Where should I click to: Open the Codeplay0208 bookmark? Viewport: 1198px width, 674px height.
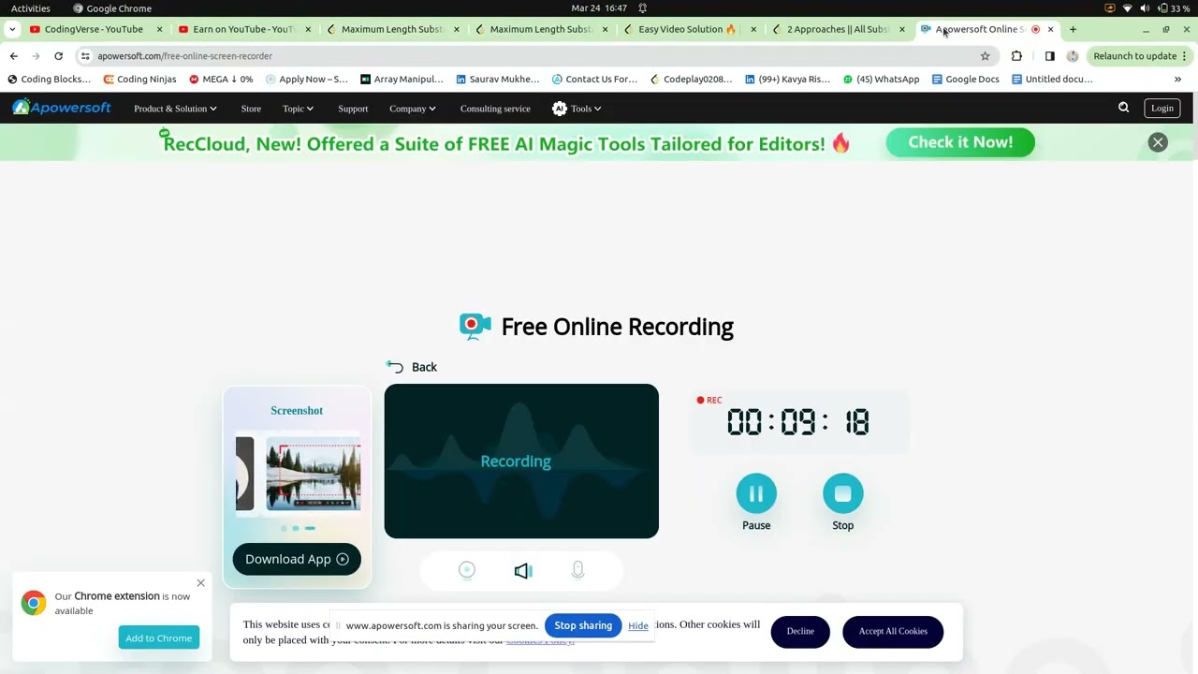coord(691,80)
